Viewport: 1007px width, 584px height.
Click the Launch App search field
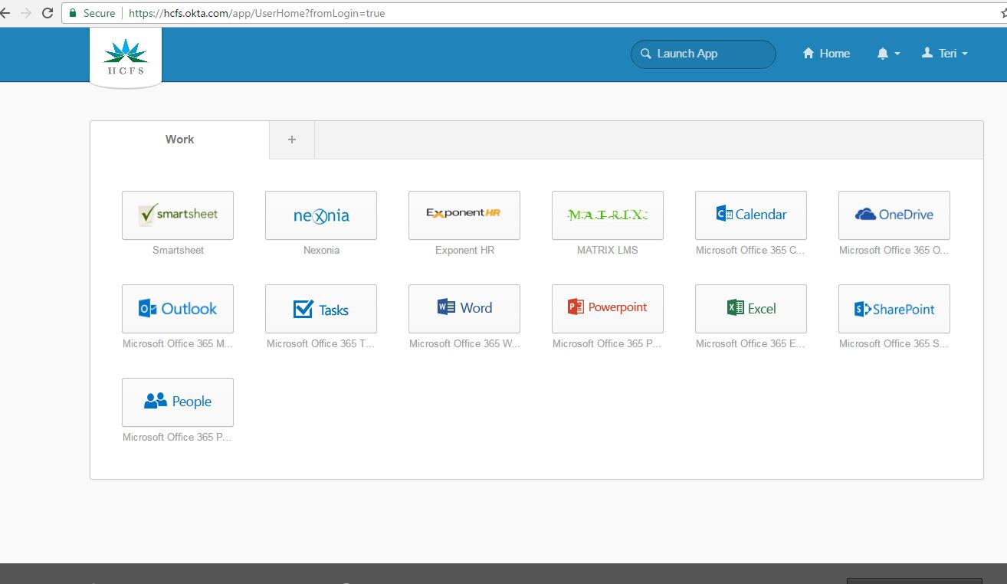pyautogui.click(x=704, y=54)
